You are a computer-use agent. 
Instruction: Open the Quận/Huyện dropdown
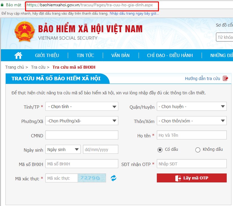tap(192, 106)
